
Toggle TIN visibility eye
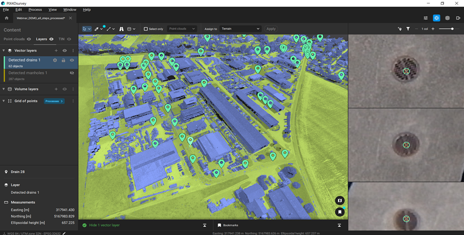69,39
